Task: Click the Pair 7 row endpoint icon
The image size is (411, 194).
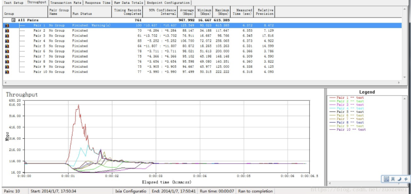Action: (7, 56)
